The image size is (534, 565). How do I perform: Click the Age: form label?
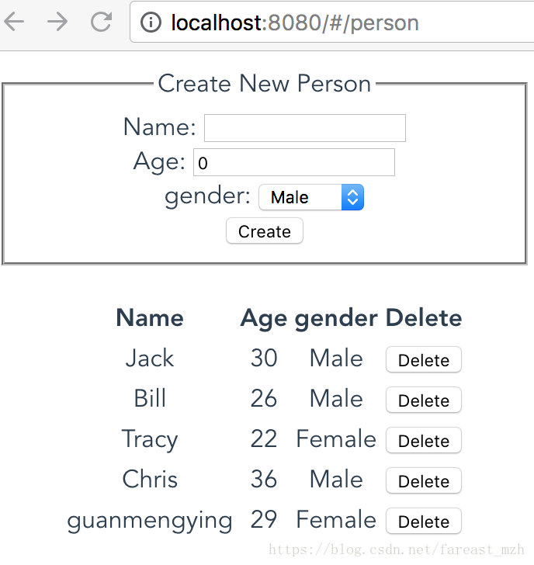tap(159, 161)
